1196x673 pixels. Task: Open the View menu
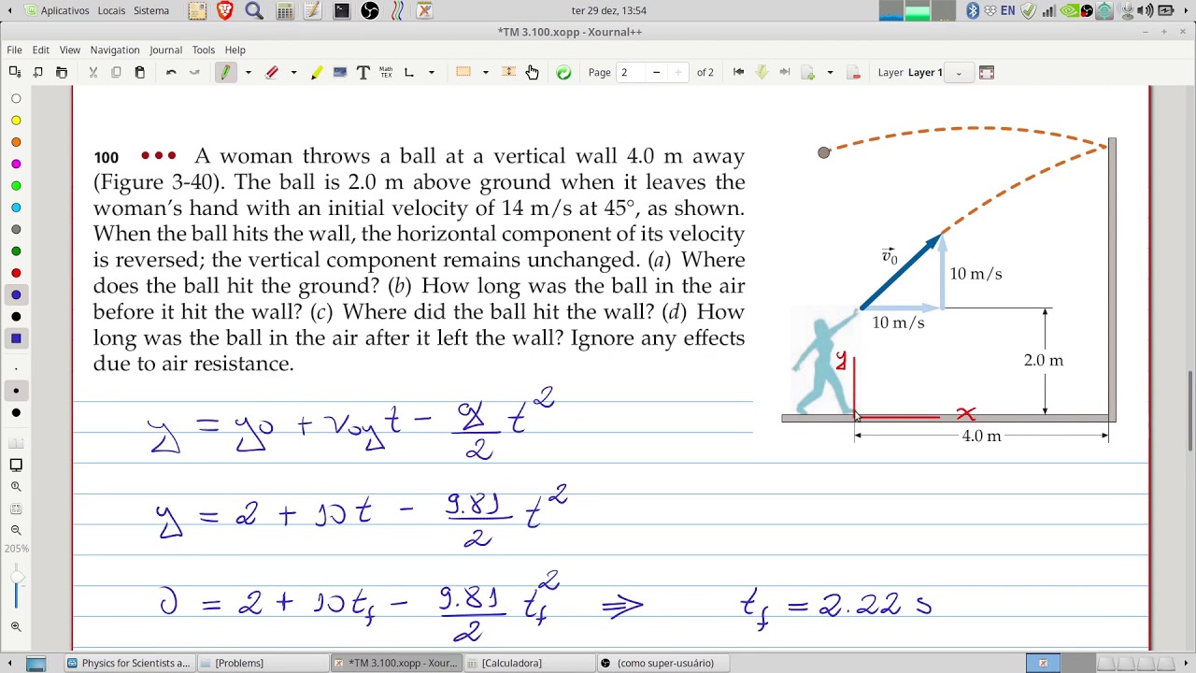point(70,50)
